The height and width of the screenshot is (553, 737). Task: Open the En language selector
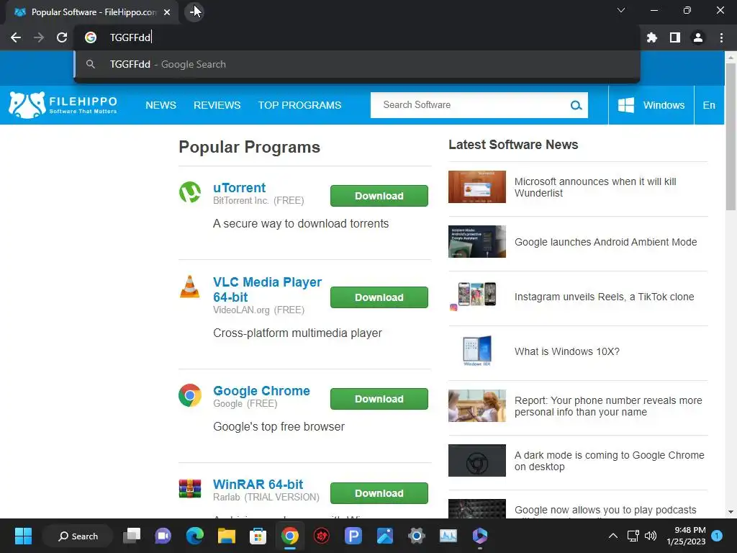[x=709, y=105]
